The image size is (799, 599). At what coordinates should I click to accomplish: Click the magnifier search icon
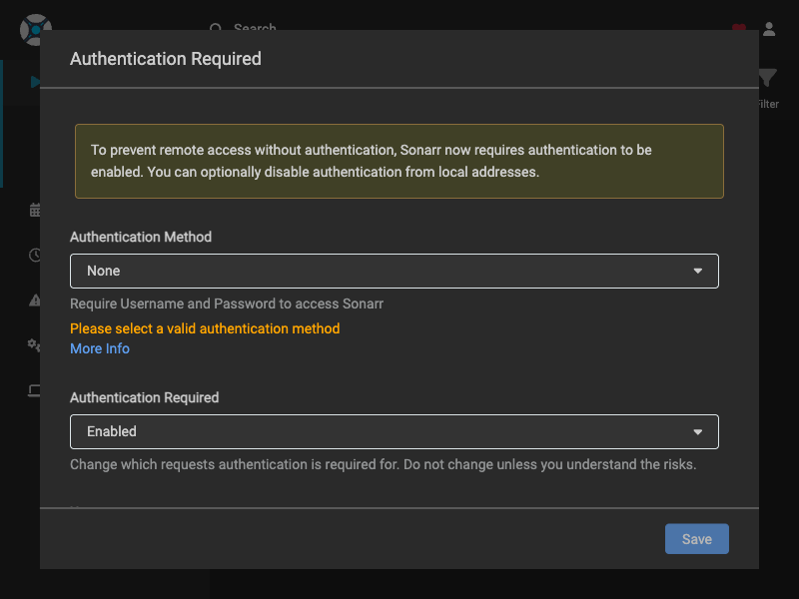coord(216,28)
